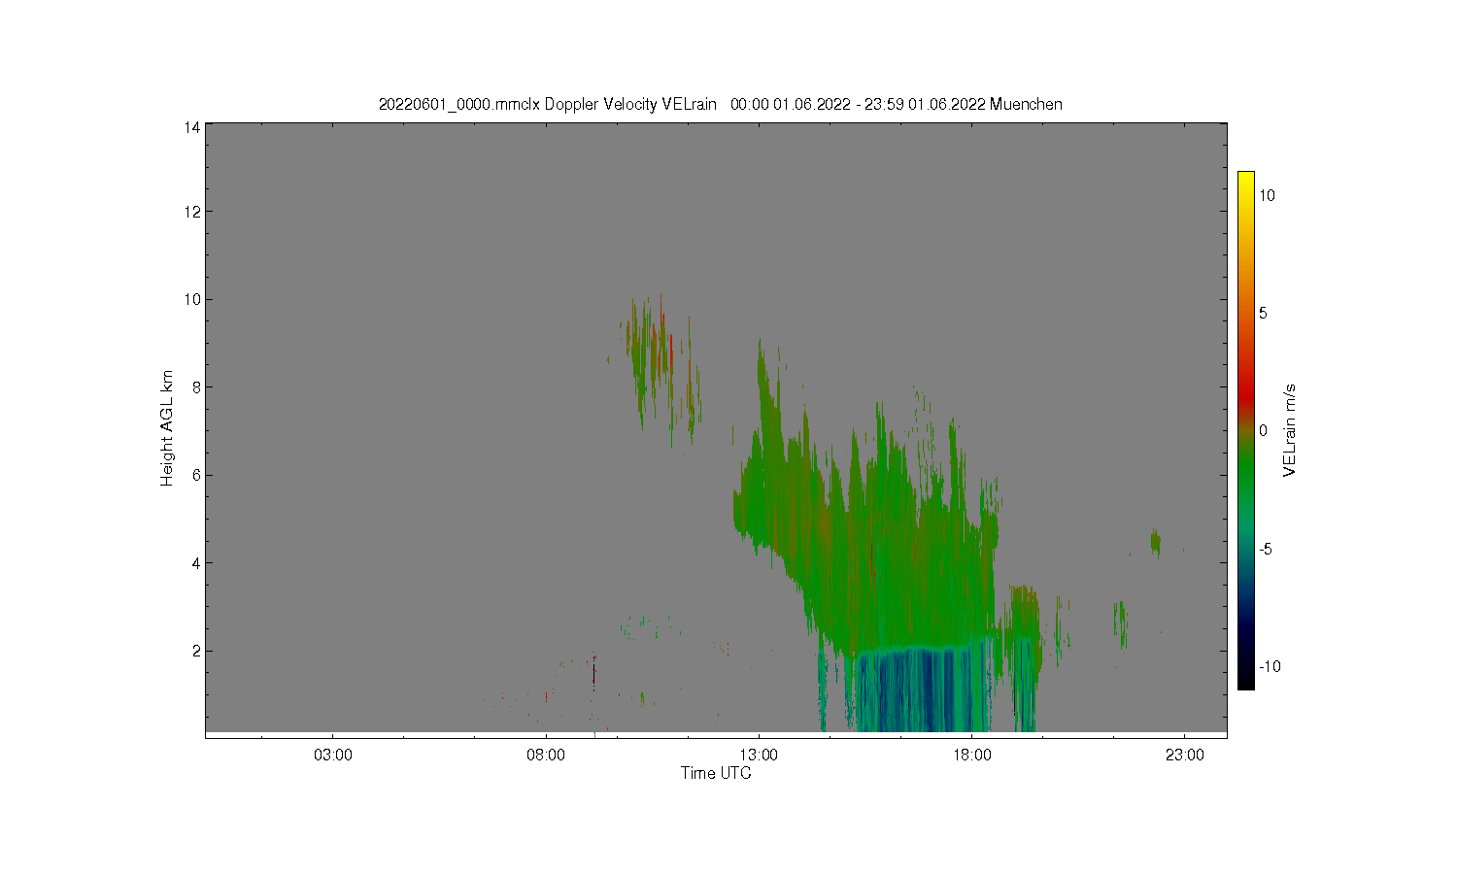The height and width of the screenshot is (874, 1457).
Task: Click the 'Height AGL km' axis label
Action: [167, 428]
